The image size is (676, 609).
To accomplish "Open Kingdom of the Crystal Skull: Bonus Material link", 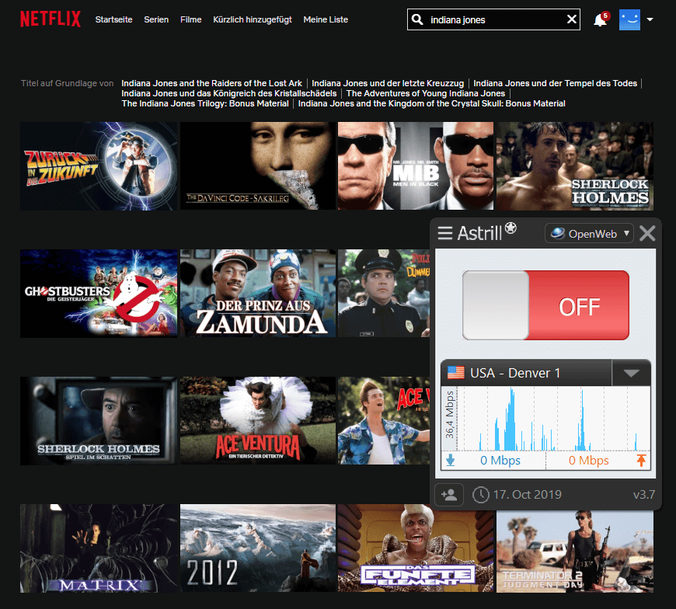I will 431,103.
